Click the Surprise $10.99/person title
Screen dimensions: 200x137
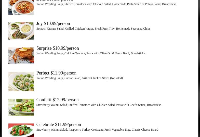(58, 48)
